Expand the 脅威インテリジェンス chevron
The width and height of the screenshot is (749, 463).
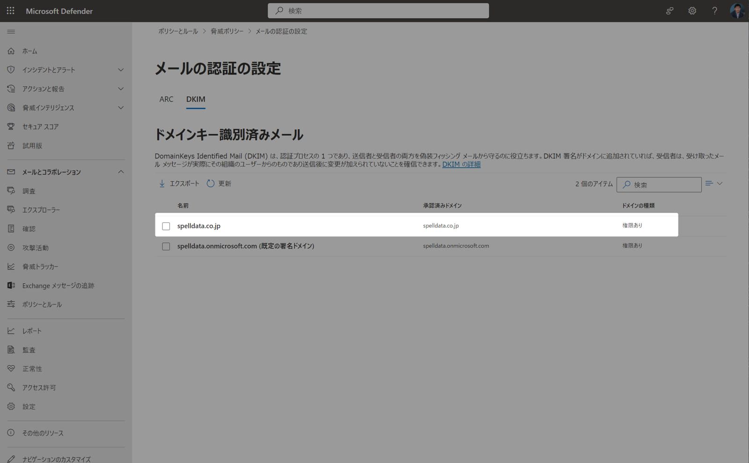pyautogui.click(x=121, y=108)
